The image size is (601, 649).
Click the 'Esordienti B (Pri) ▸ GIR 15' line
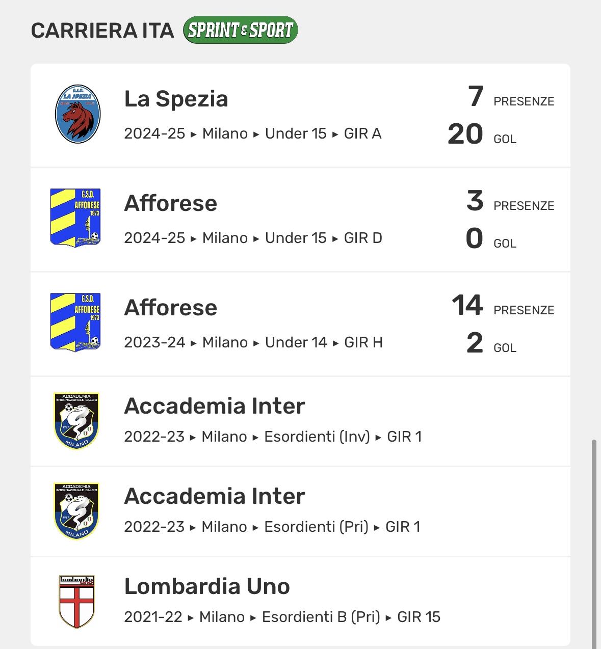point(351,617)
